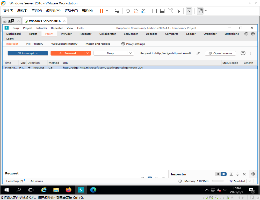
Task: Click the memory usage progress bar
Action: point(218,181)
